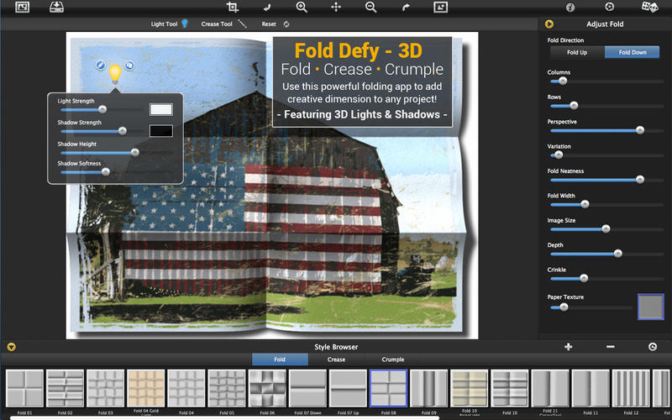Click the Variation slider handle

click(559, 155)
